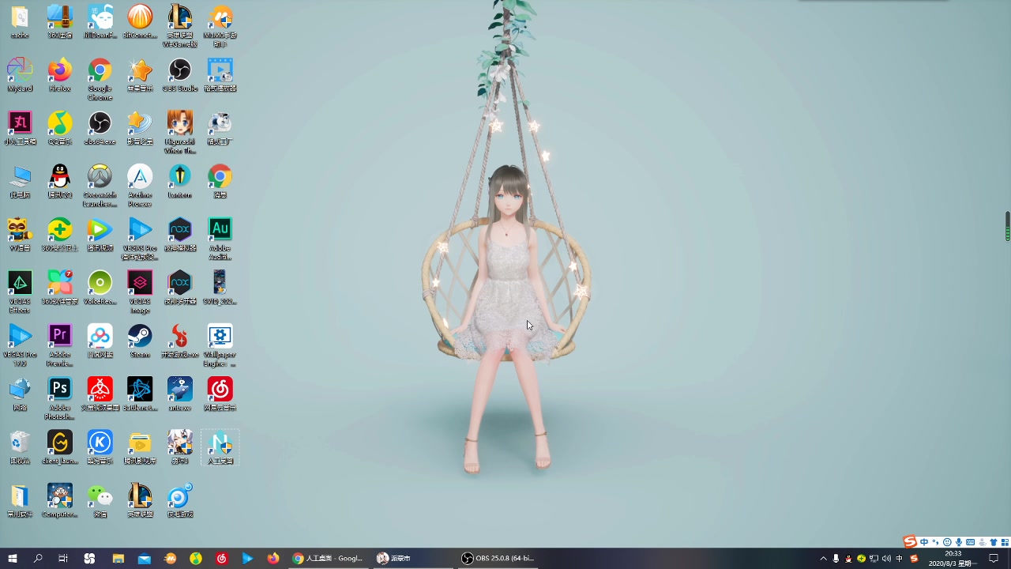Launch the Adobe Premiere shortcut
Screen dimensions: 1011x569
click(x=60, y=345)
